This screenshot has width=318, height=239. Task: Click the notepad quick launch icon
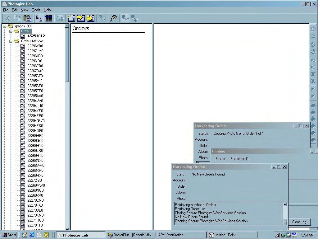click(25, 235)
